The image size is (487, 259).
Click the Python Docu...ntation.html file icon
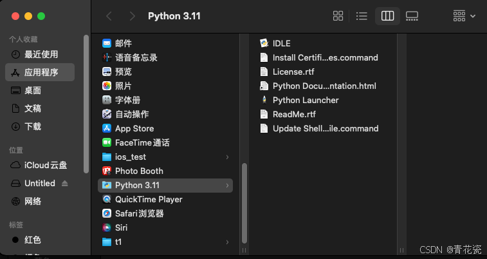[264, 86]
